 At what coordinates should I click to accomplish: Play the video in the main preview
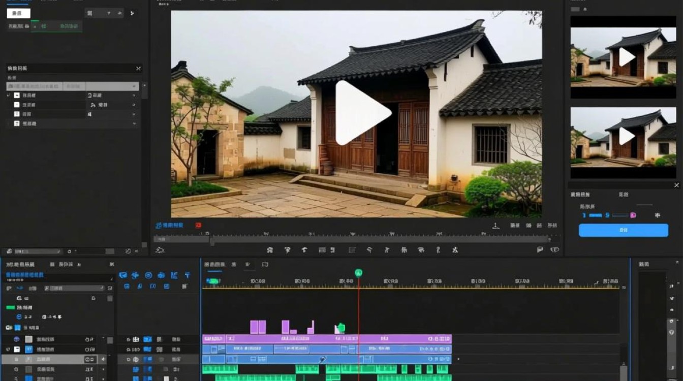click(363, 113)
